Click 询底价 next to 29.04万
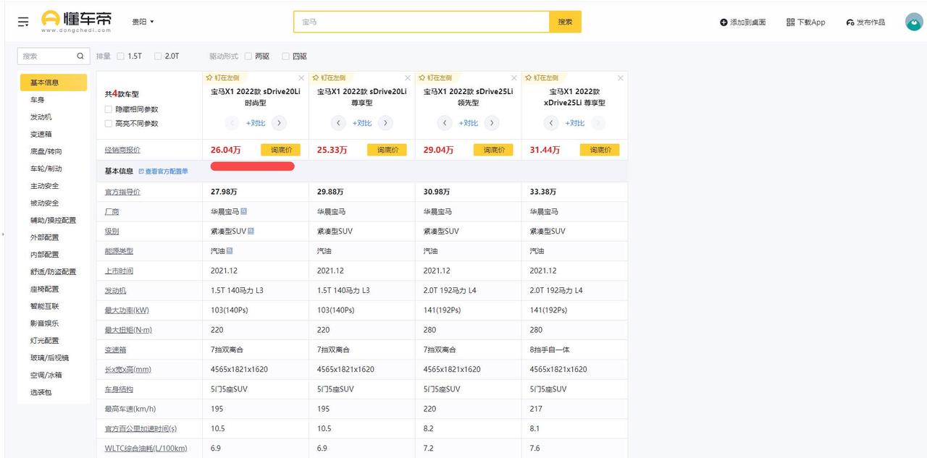 [493, 150]
